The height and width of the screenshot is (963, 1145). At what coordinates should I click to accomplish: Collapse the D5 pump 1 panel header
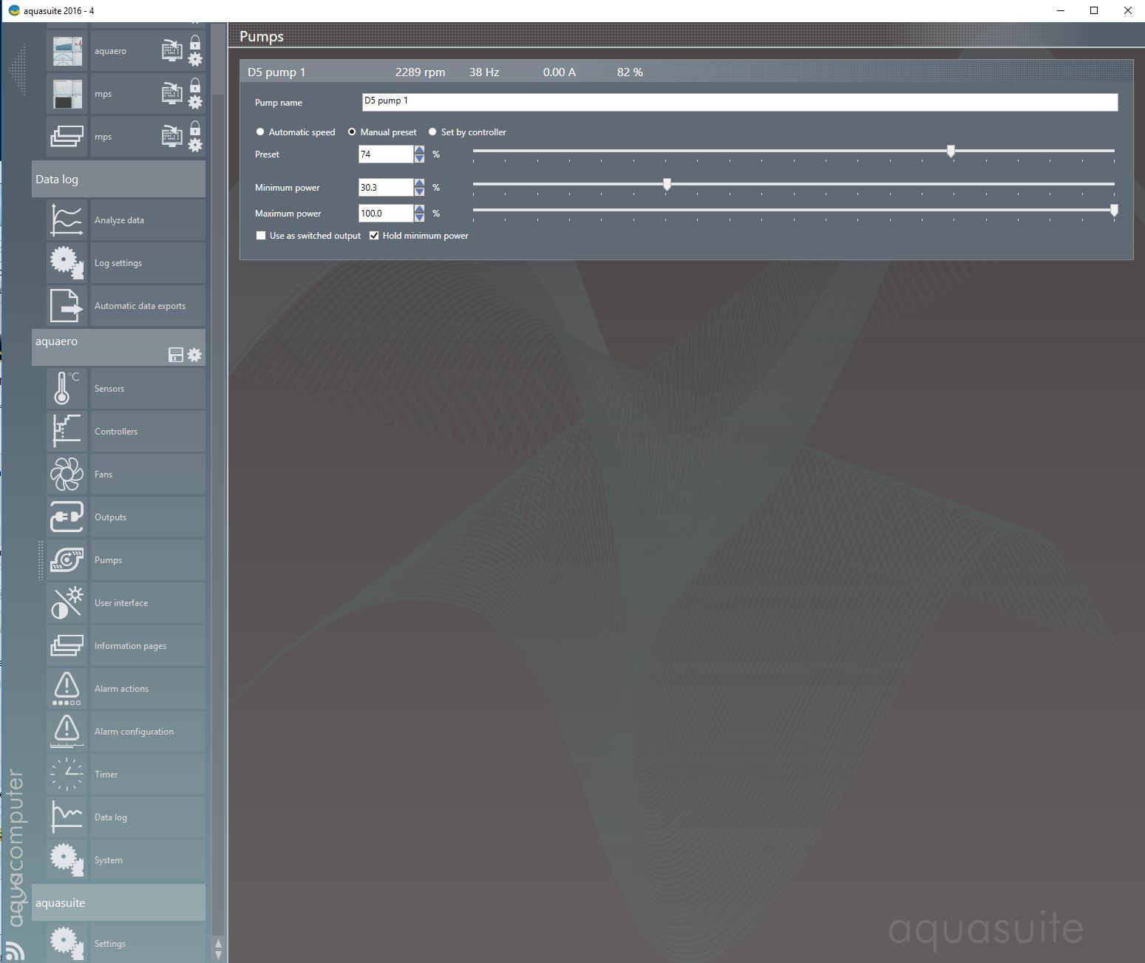[687, 72]
